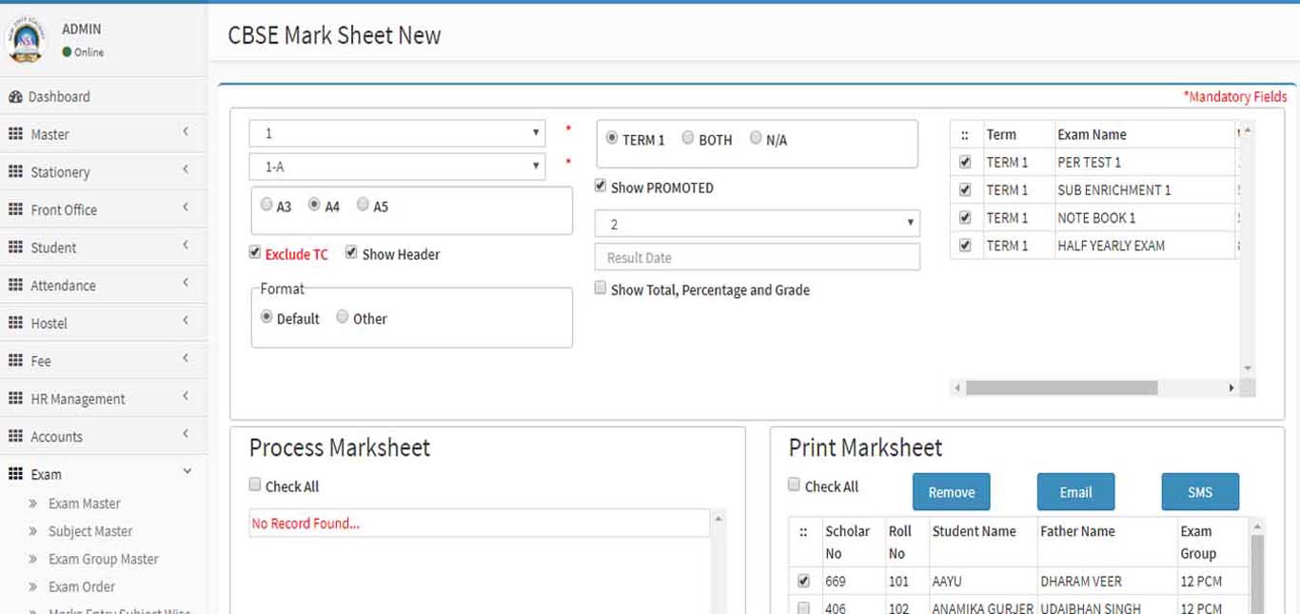Go to Exam Master submenu item

85,504
